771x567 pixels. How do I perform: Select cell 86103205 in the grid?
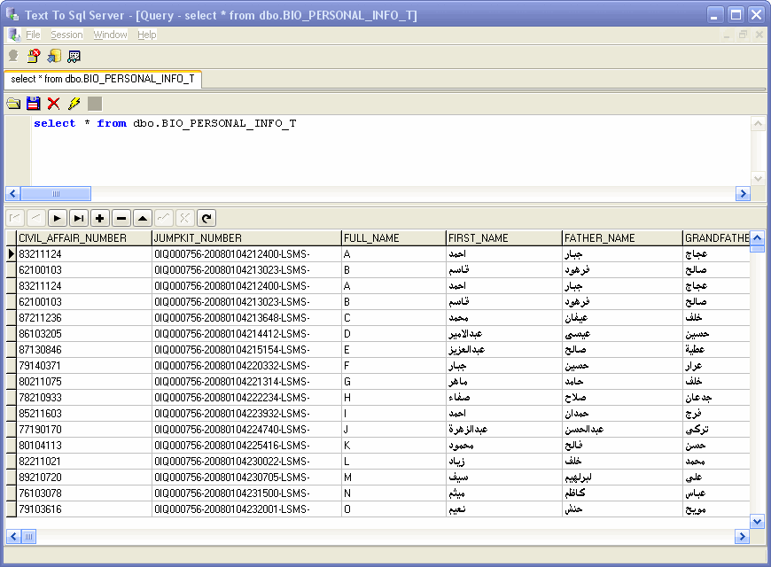point(84,334)
